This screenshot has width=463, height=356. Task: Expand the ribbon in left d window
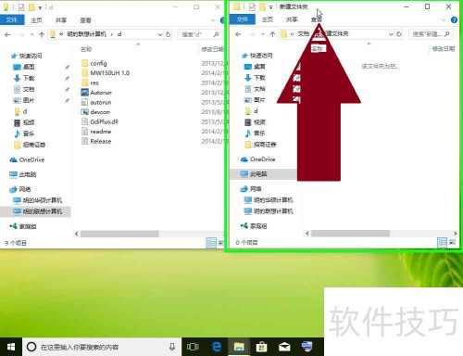(213, 20)
